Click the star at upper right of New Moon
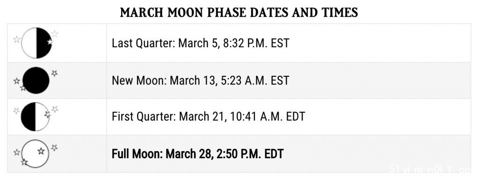This screenshot has height=177, width=479. [x=54, y=73]
